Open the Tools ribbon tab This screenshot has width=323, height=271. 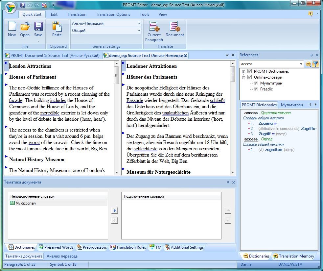click(144, 14)
